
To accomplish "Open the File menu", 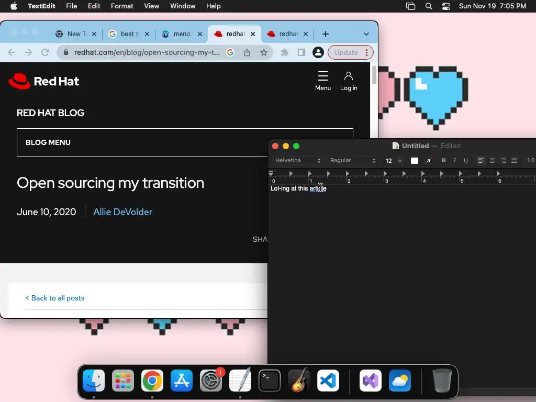I will [x=71, y=6].
